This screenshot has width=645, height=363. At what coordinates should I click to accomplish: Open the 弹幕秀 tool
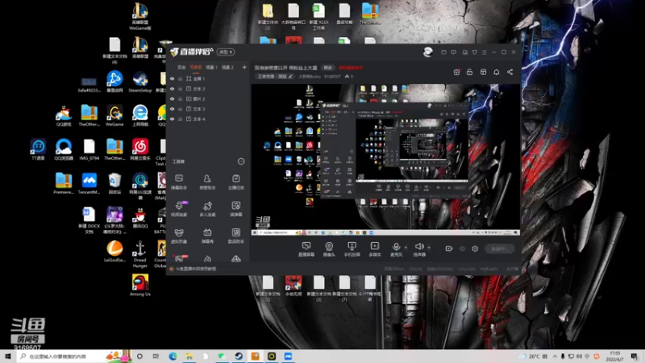pos(207,236)
